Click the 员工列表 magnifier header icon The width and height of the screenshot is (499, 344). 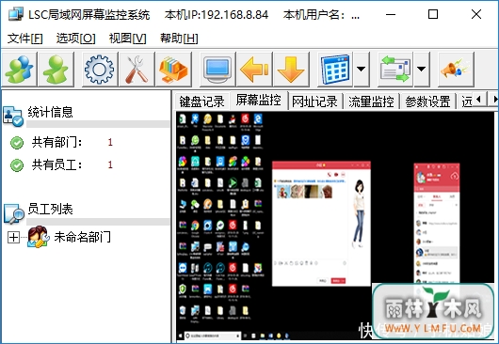(14, 213)
